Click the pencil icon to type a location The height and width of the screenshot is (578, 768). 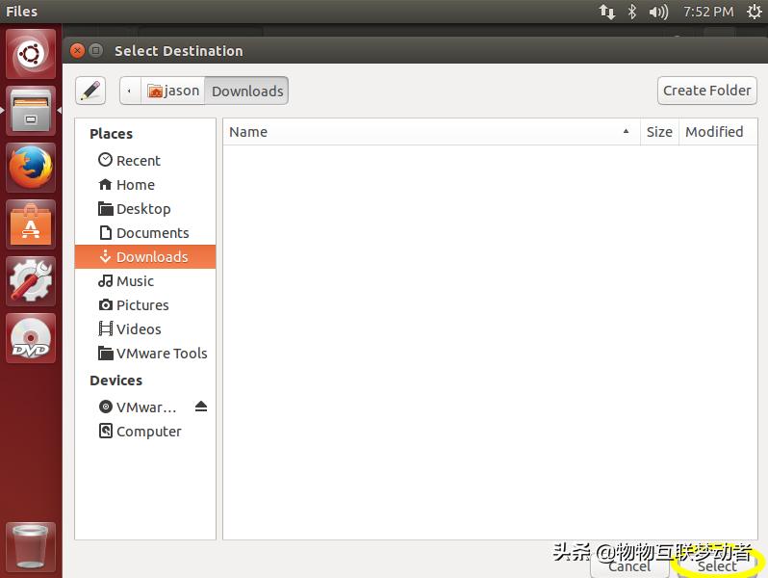coord(90,91)
